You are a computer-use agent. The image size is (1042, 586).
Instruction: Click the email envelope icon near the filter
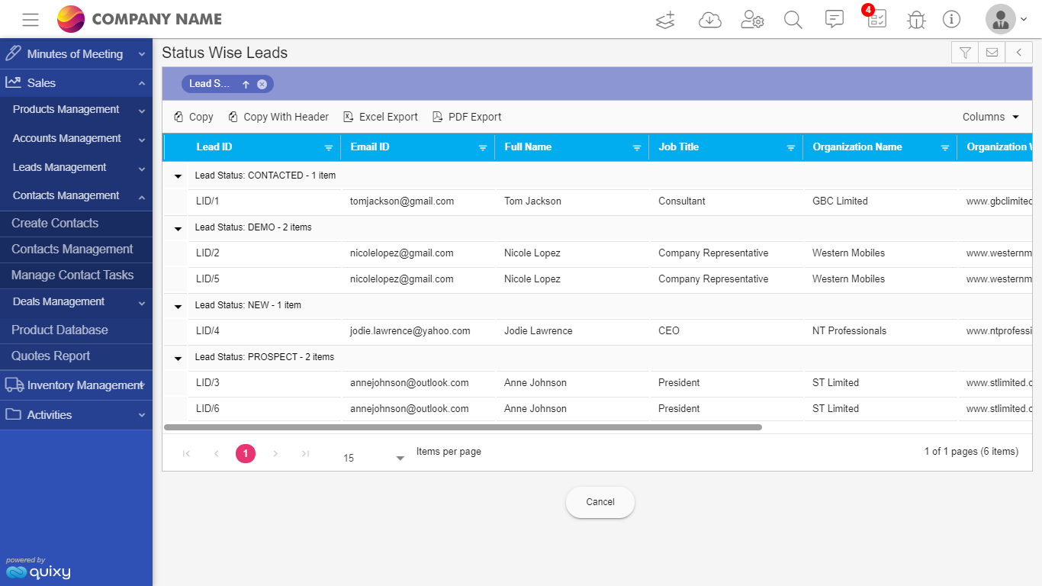pos(992,52)
